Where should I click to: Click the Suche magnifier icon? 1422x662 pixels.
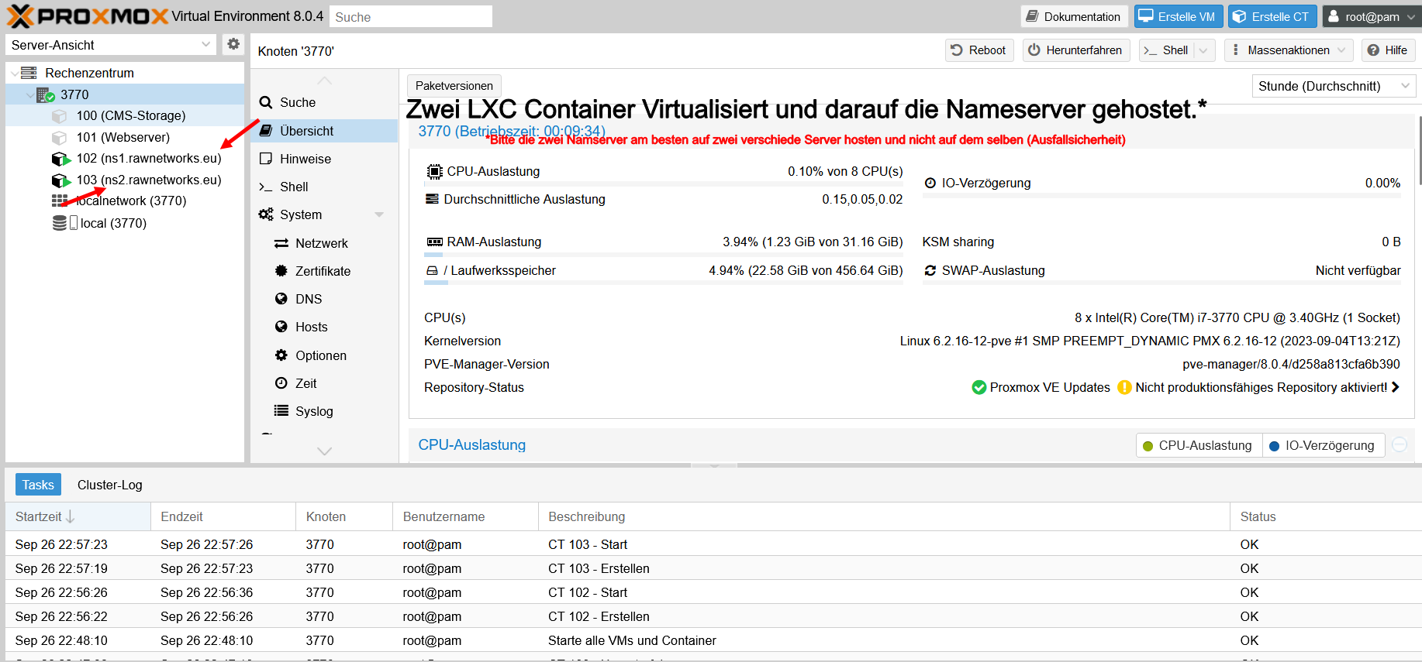tap(266, 102)
